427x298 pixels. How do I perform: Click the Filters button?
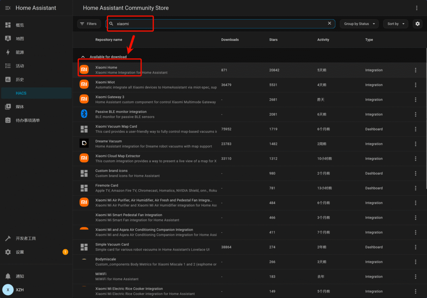pos(88,24)
